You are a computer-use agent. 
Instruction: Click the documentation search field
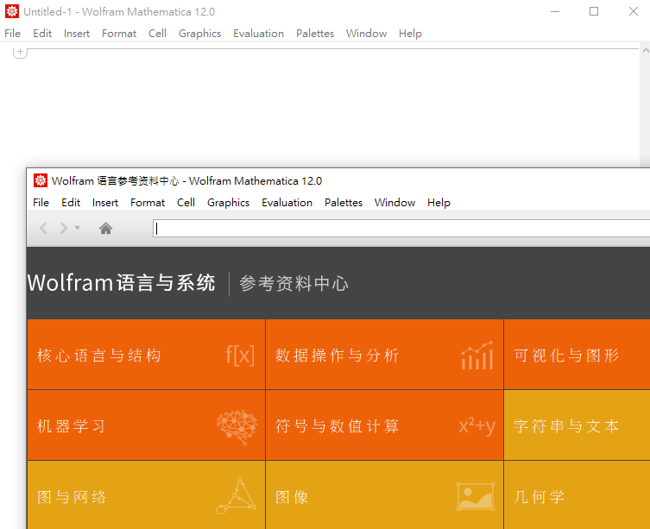point(401,229)
